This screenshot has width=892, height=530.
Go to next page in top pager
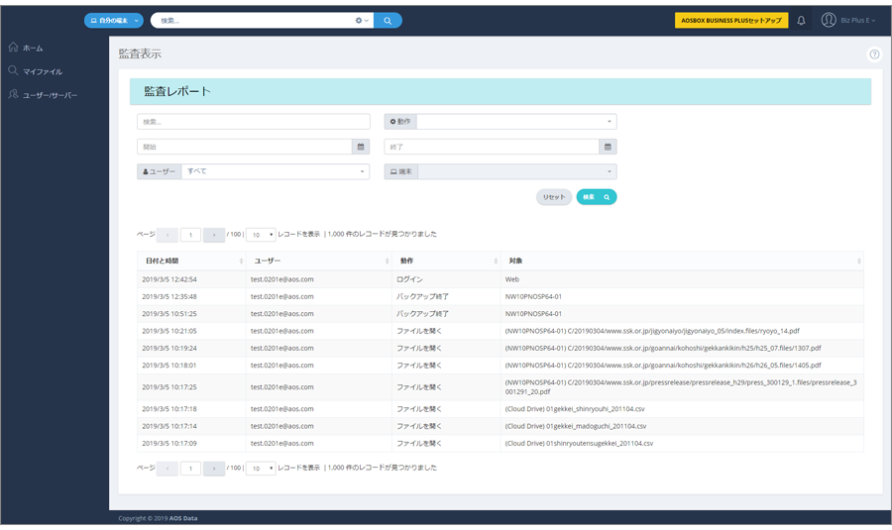coord(214,235)
